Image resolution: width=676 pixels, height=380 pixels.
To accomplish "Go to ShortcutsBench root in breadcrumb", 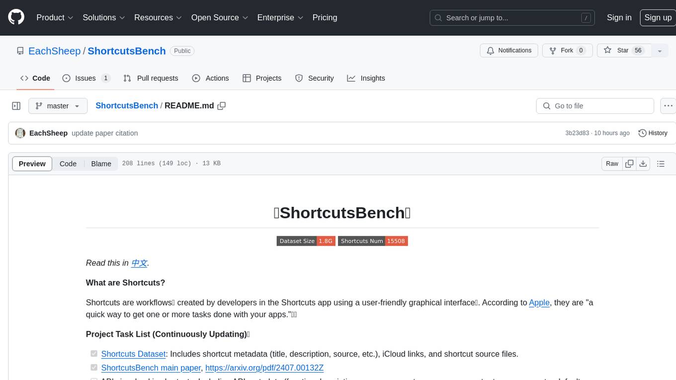I will tap(127, 105).
